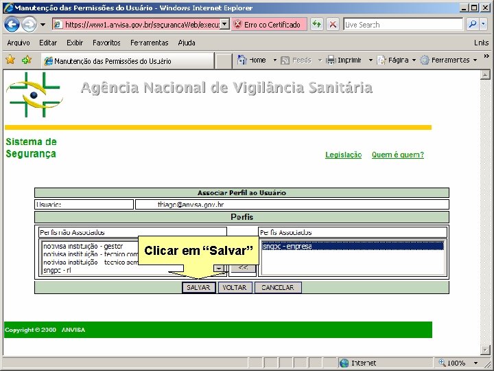
Task: Refresh the page with green arrows icon
Action: tap(317, 24)
